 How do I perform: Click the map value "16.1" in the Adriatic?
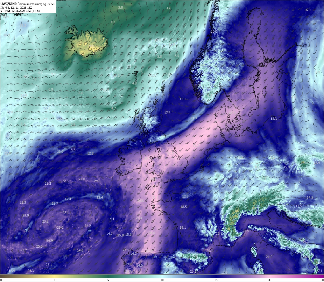tap(306, 242)
